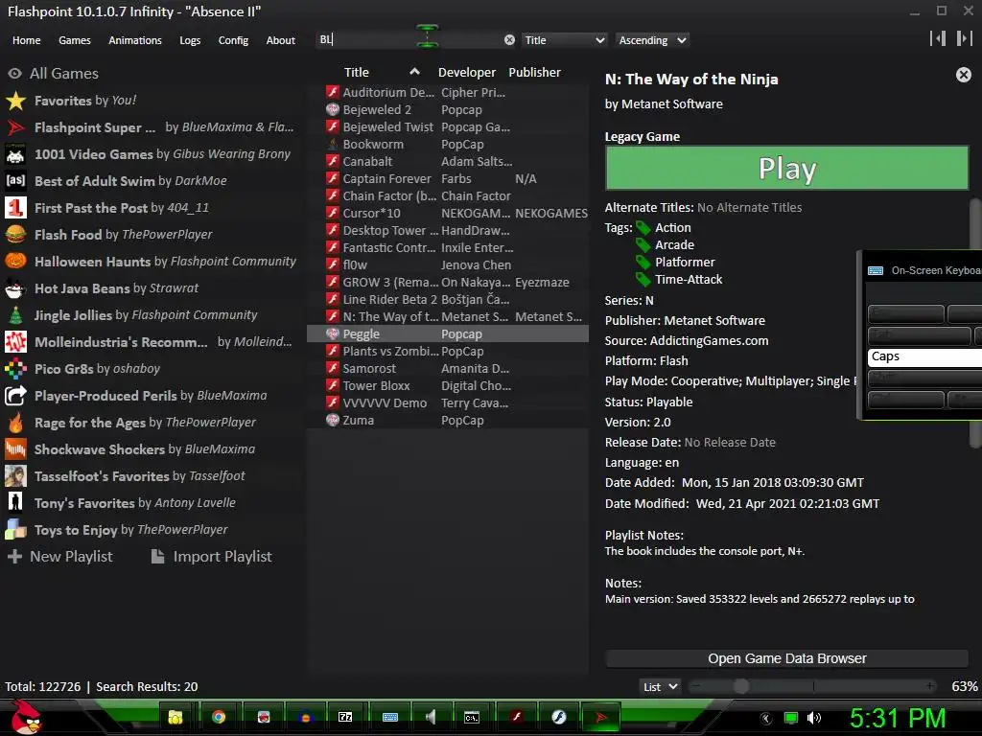
Task: Select VVVVVV Demo in game list
Action: point(448,403)
